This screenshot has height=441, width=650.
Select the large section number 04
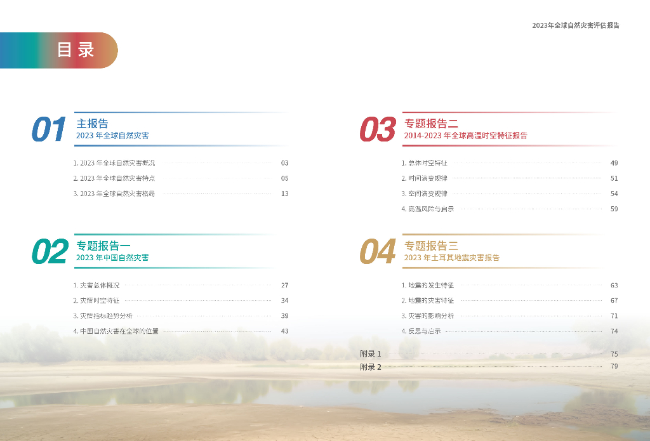pos(378,251)
